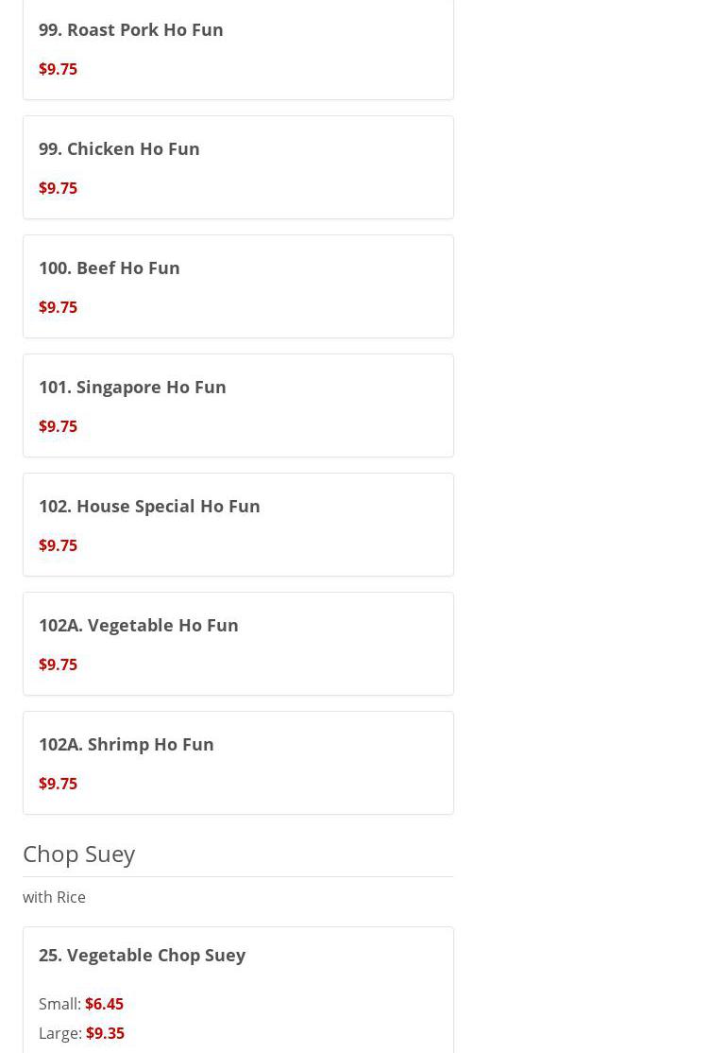Click the House Special Ho Fun price

click(x=58, y=545)
